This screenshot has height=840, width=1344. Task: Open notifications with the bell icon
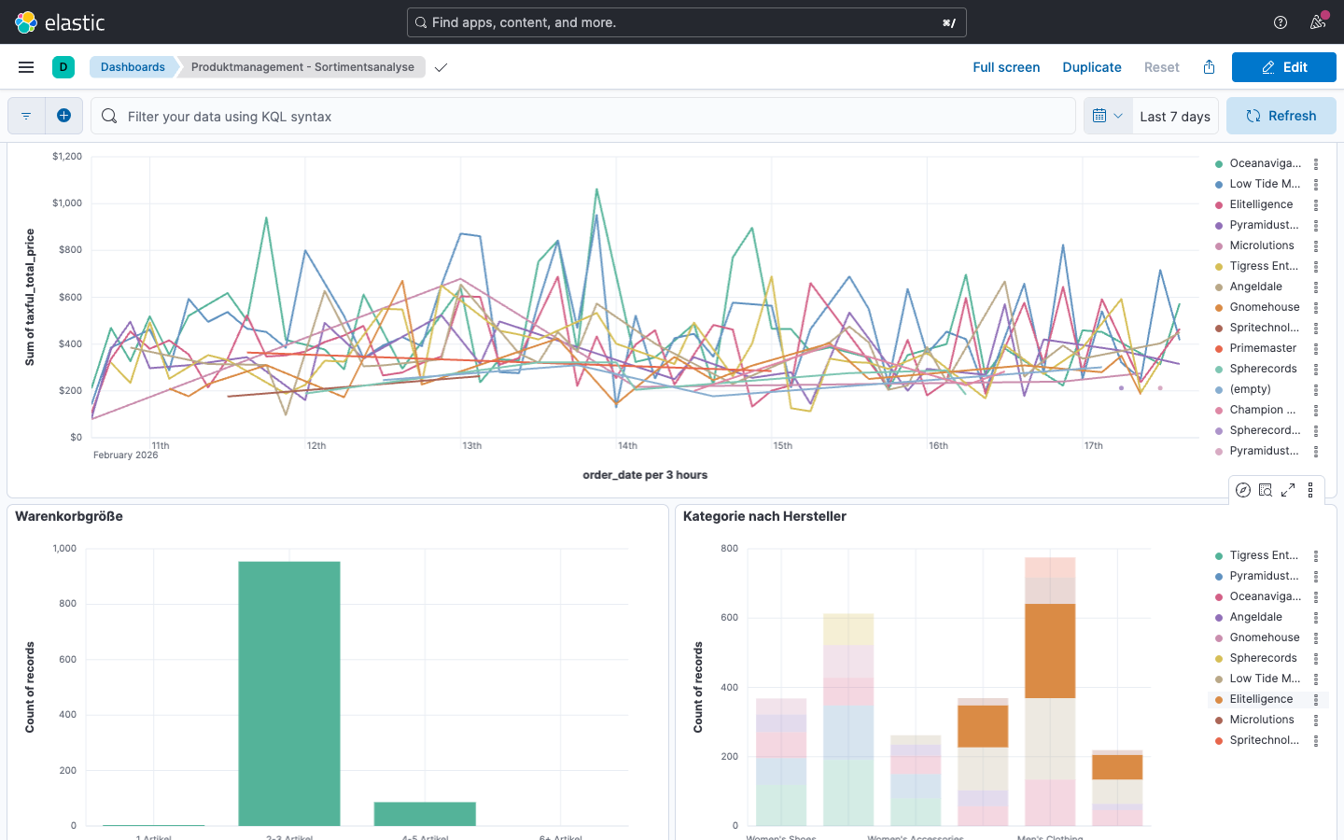(x=1318, y=21)
